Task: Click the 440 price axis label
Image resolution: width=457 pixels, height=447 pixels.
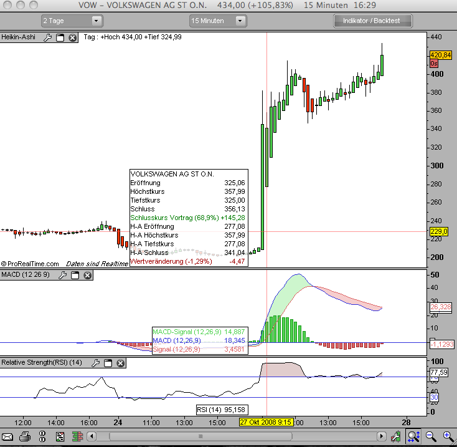Action: (436, 37)
